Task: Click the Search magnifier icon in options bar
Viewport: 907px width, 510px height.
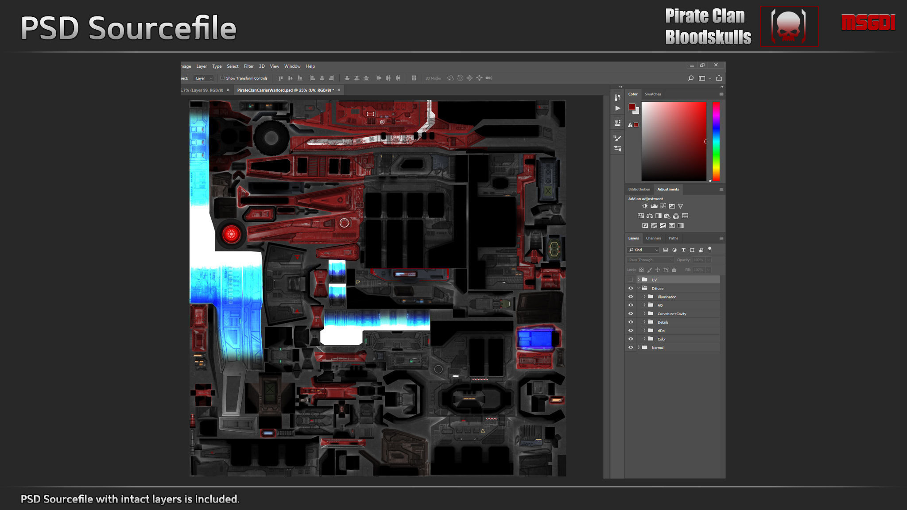Action: pos(690,78)
